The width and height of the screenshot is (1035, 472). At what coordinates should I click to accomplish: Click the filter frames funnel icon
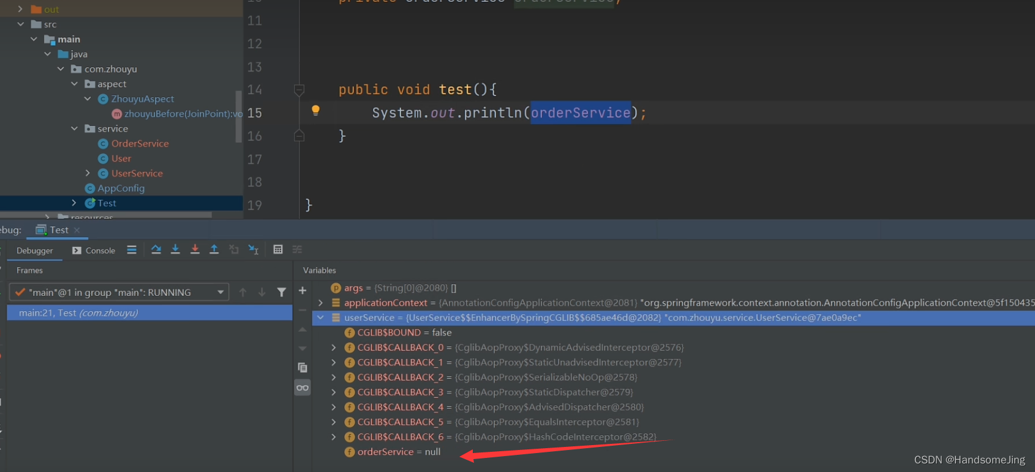[x=282, y=292]
